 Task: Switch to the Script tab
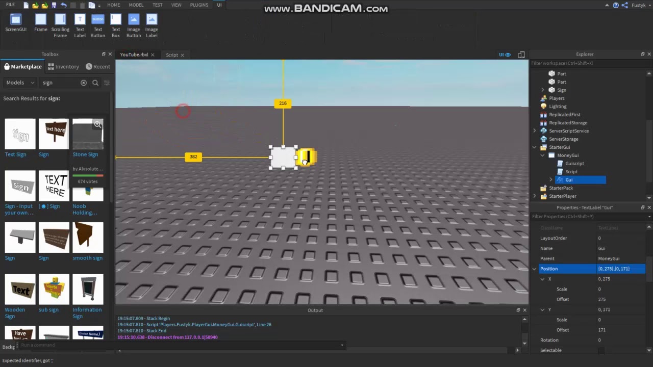(171, 55)
